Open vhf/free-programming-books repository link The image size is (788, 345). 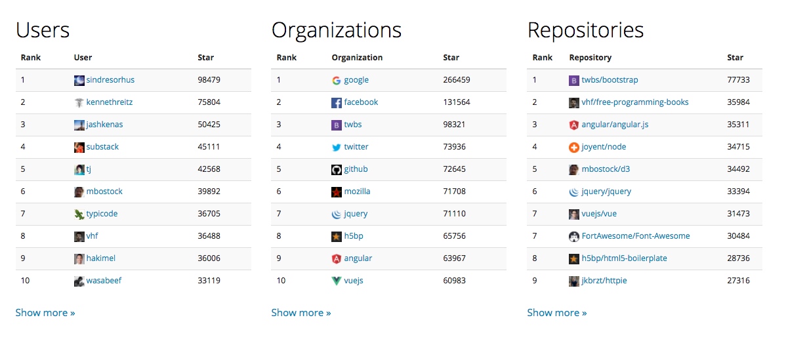click(635, 102)
